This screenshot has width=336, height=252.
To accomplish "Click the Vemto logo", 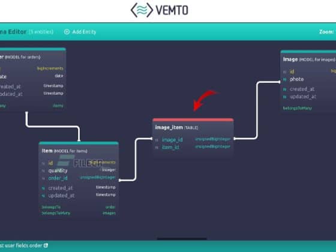I will pos(160,10).
